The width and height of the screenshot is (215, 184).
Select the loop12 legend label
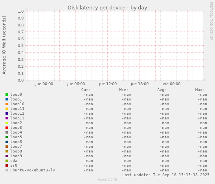(x=17, y=113)
